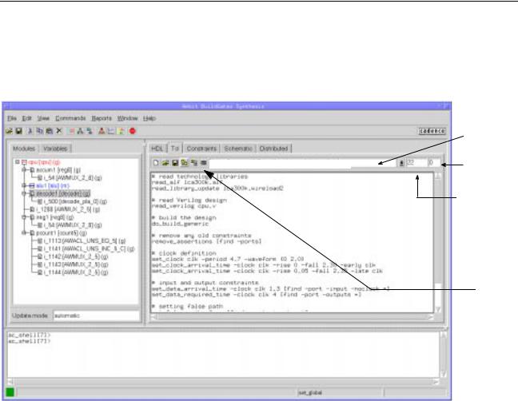Click the Cadence logo button
Image resolution: width=518 pixels, height=401 pixels.
[432, 131]
